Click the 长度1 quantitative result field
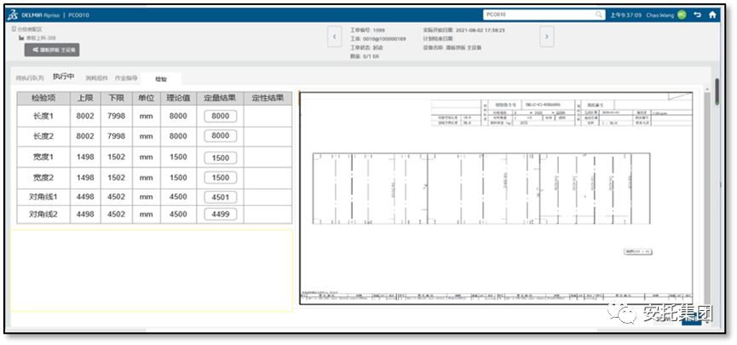The width and height of the screenshot is (737, 345). [x=220, y=116]
